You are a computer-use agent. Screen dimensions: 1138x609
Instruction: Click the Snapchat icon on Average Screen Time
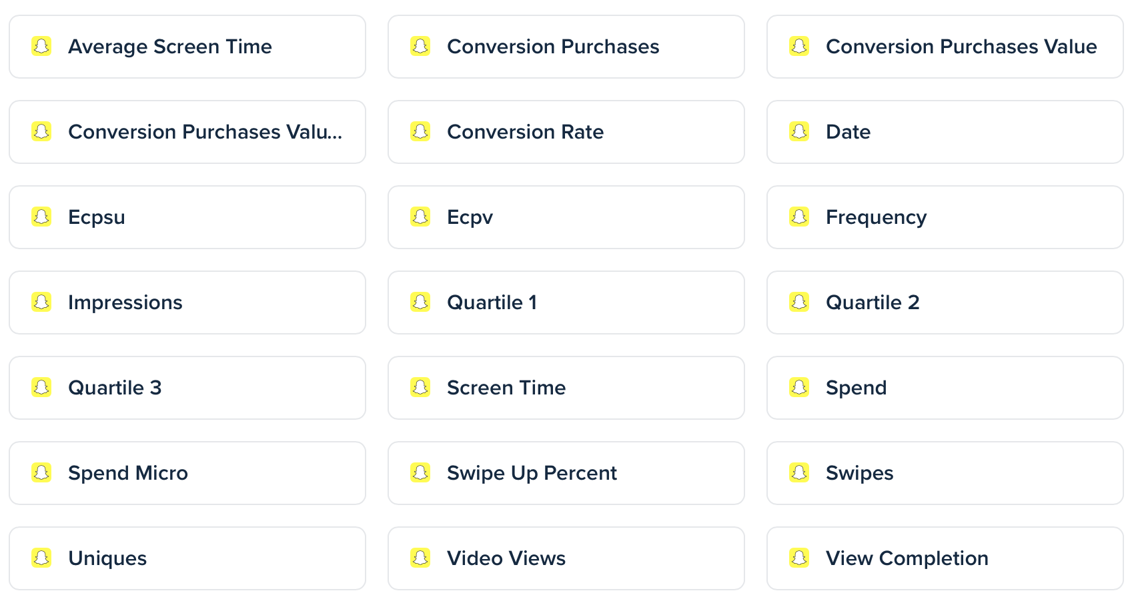pyautogui.click(x=42, y=47)
